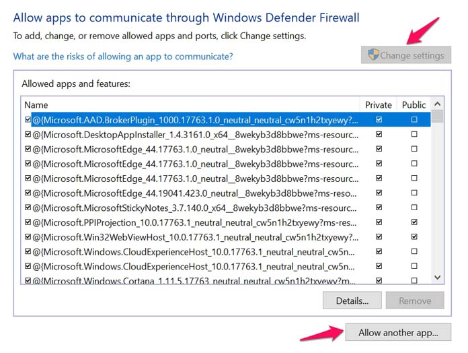Uncheck the DesktopAppInstaller name checkbox
This screenshot has width=468, height=353.
[x=28, y=134]
